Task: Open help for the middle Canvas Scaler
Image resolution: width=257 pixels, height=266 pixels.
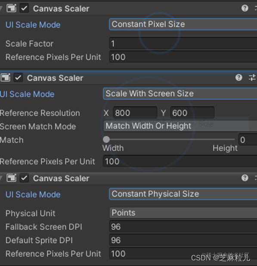Action: point(238,78)
